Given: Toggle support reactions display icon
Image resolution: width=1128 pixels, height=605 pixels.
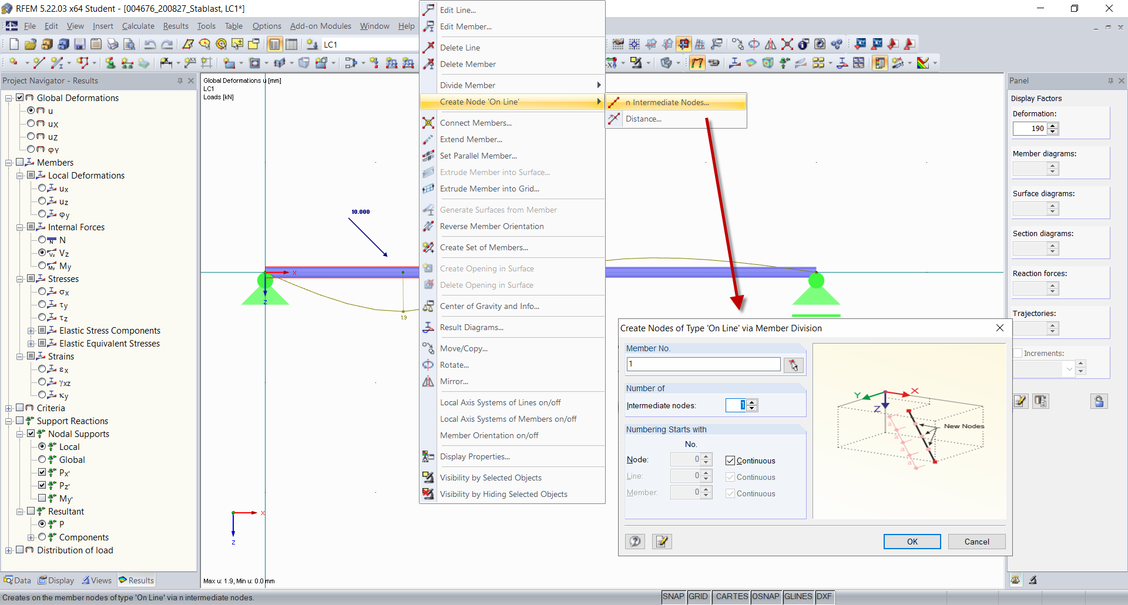Looking at the screenshot, I should (784, 63).
